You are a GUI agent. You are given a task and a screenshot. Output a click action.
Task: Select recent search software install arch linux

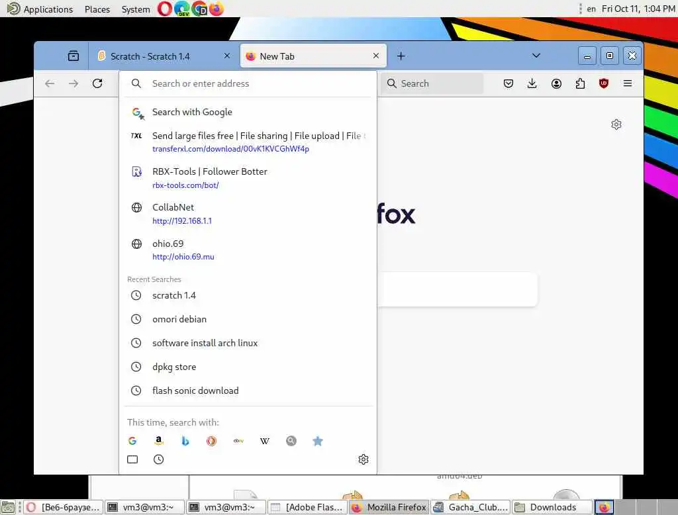pos(248,343)
